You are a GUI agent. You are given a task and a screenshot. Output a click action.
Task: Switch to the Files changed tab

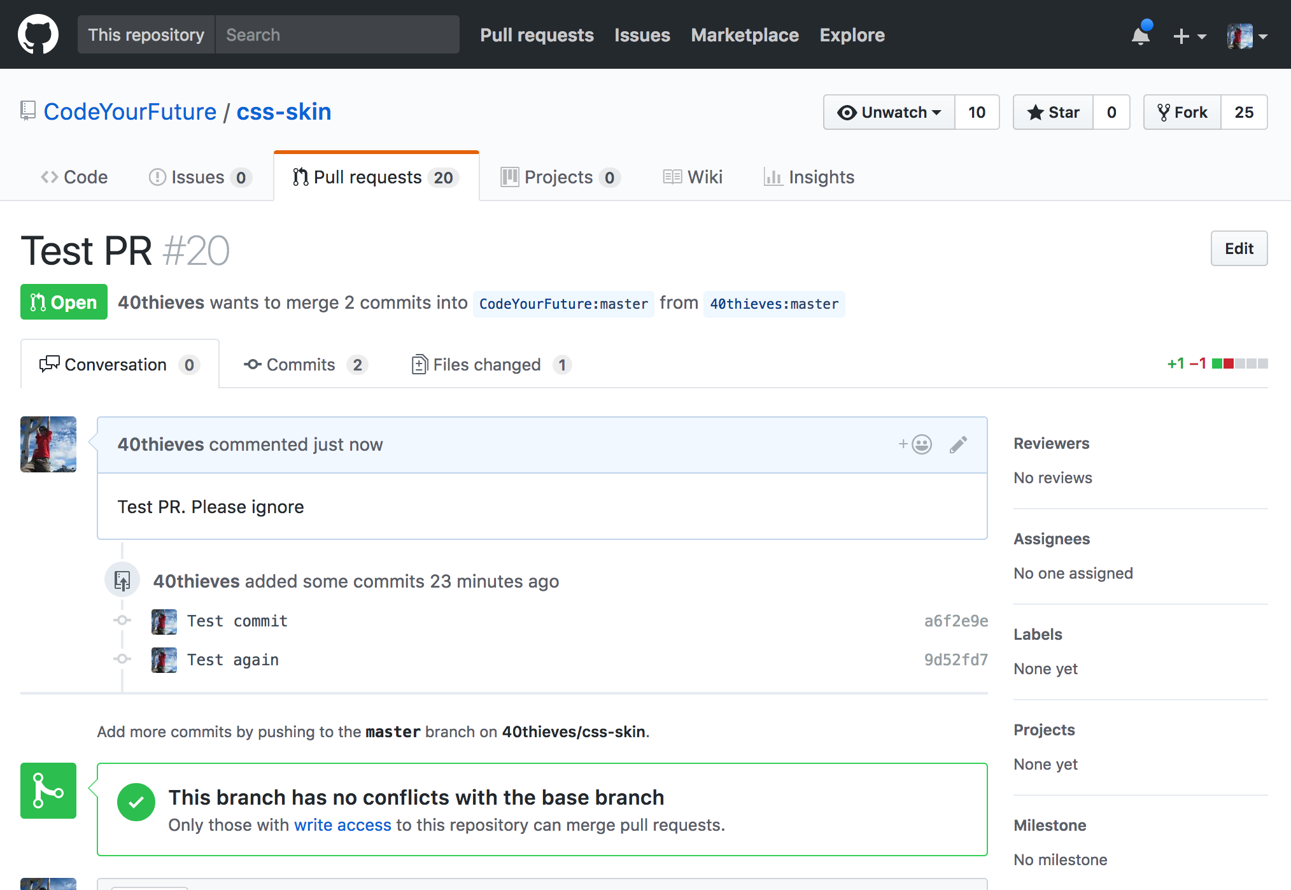[491, 364]
